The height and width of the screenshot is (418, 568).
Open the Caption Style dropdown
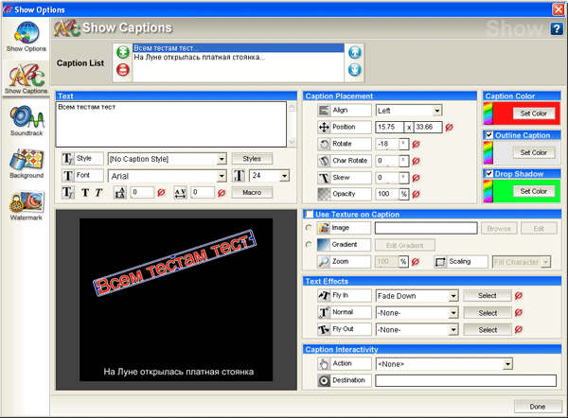coord(222,159)
